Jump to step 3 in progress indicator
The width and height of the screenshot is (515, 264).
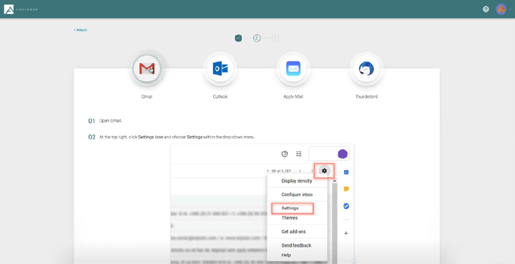pos(275,38)
